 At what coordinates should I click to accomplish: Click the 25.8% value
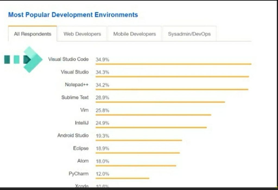point(102,111)
